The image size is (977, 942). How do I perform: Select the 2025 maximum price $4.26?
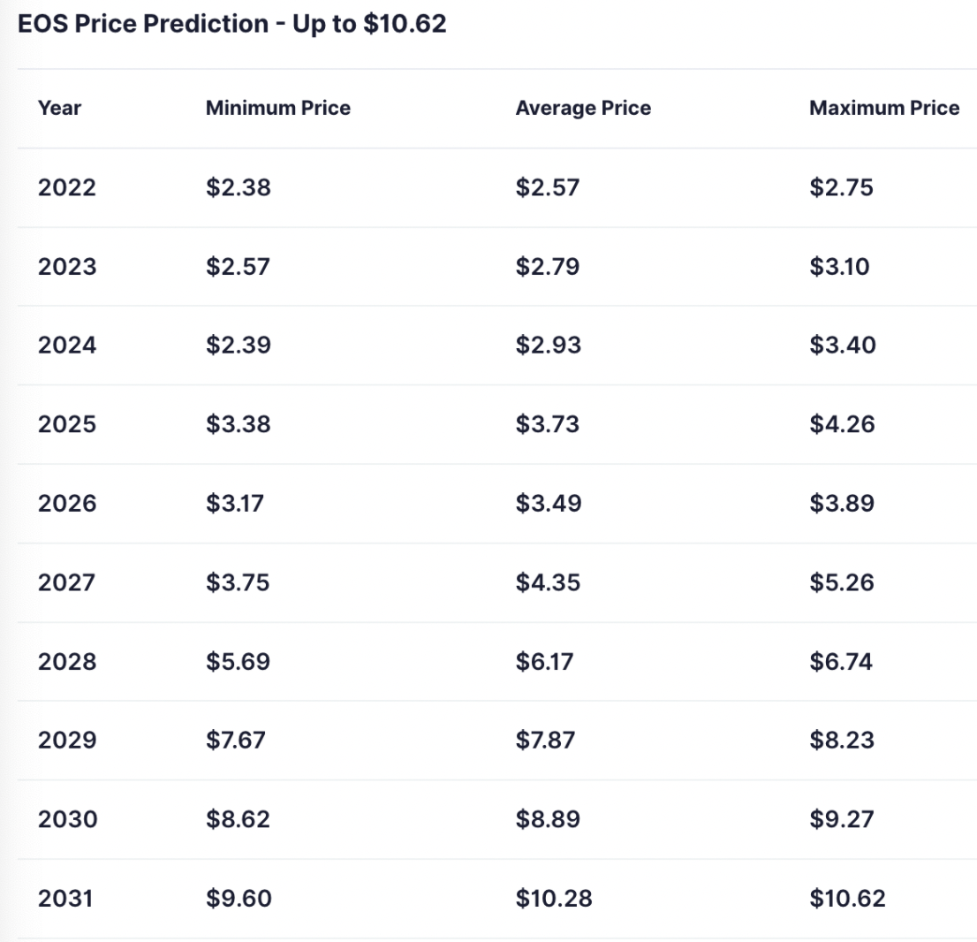[842, 424]
